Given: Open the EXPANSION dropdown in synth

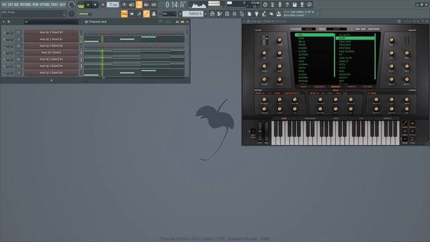Looking at the screenshot, I should [308, 29].
